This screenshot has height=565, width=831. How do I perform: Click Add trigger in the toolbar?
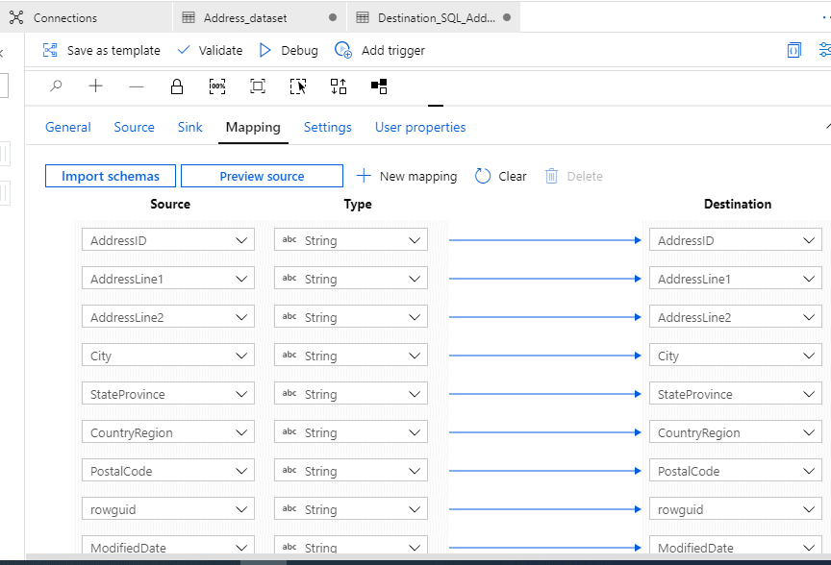click(380, 50)
